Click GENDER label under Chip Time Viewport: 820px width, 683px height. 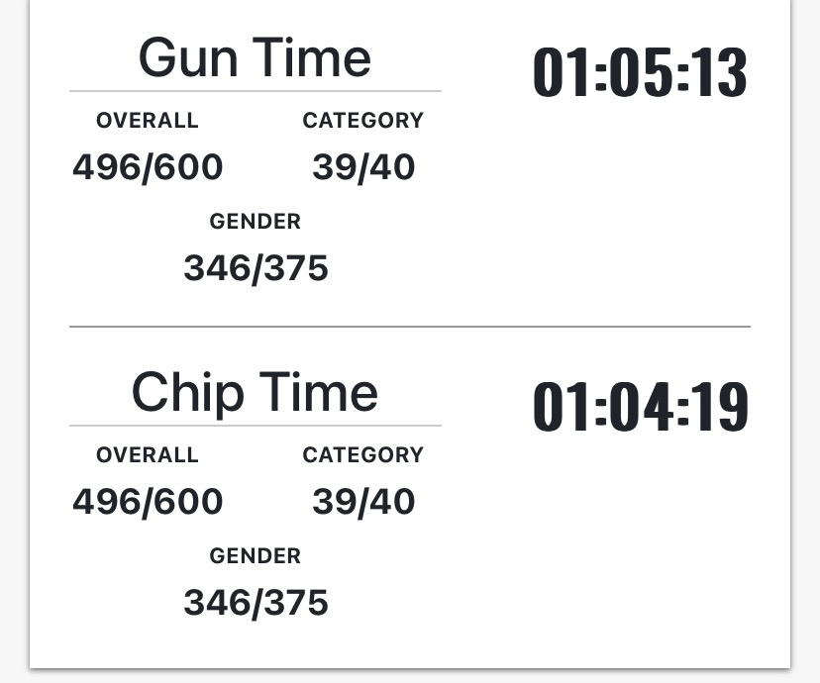click(256, 555)
